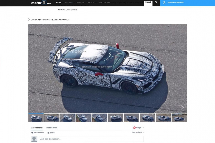Image resolution: width=215 pixels, height=143 pixels.
Task: Click the Sign In or Sign Up link
Action: click(175, 3)
